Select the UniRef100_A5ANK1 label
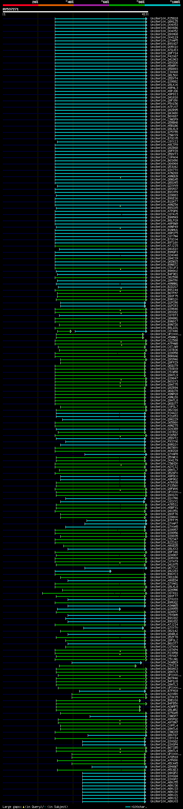 click(164, 337)
